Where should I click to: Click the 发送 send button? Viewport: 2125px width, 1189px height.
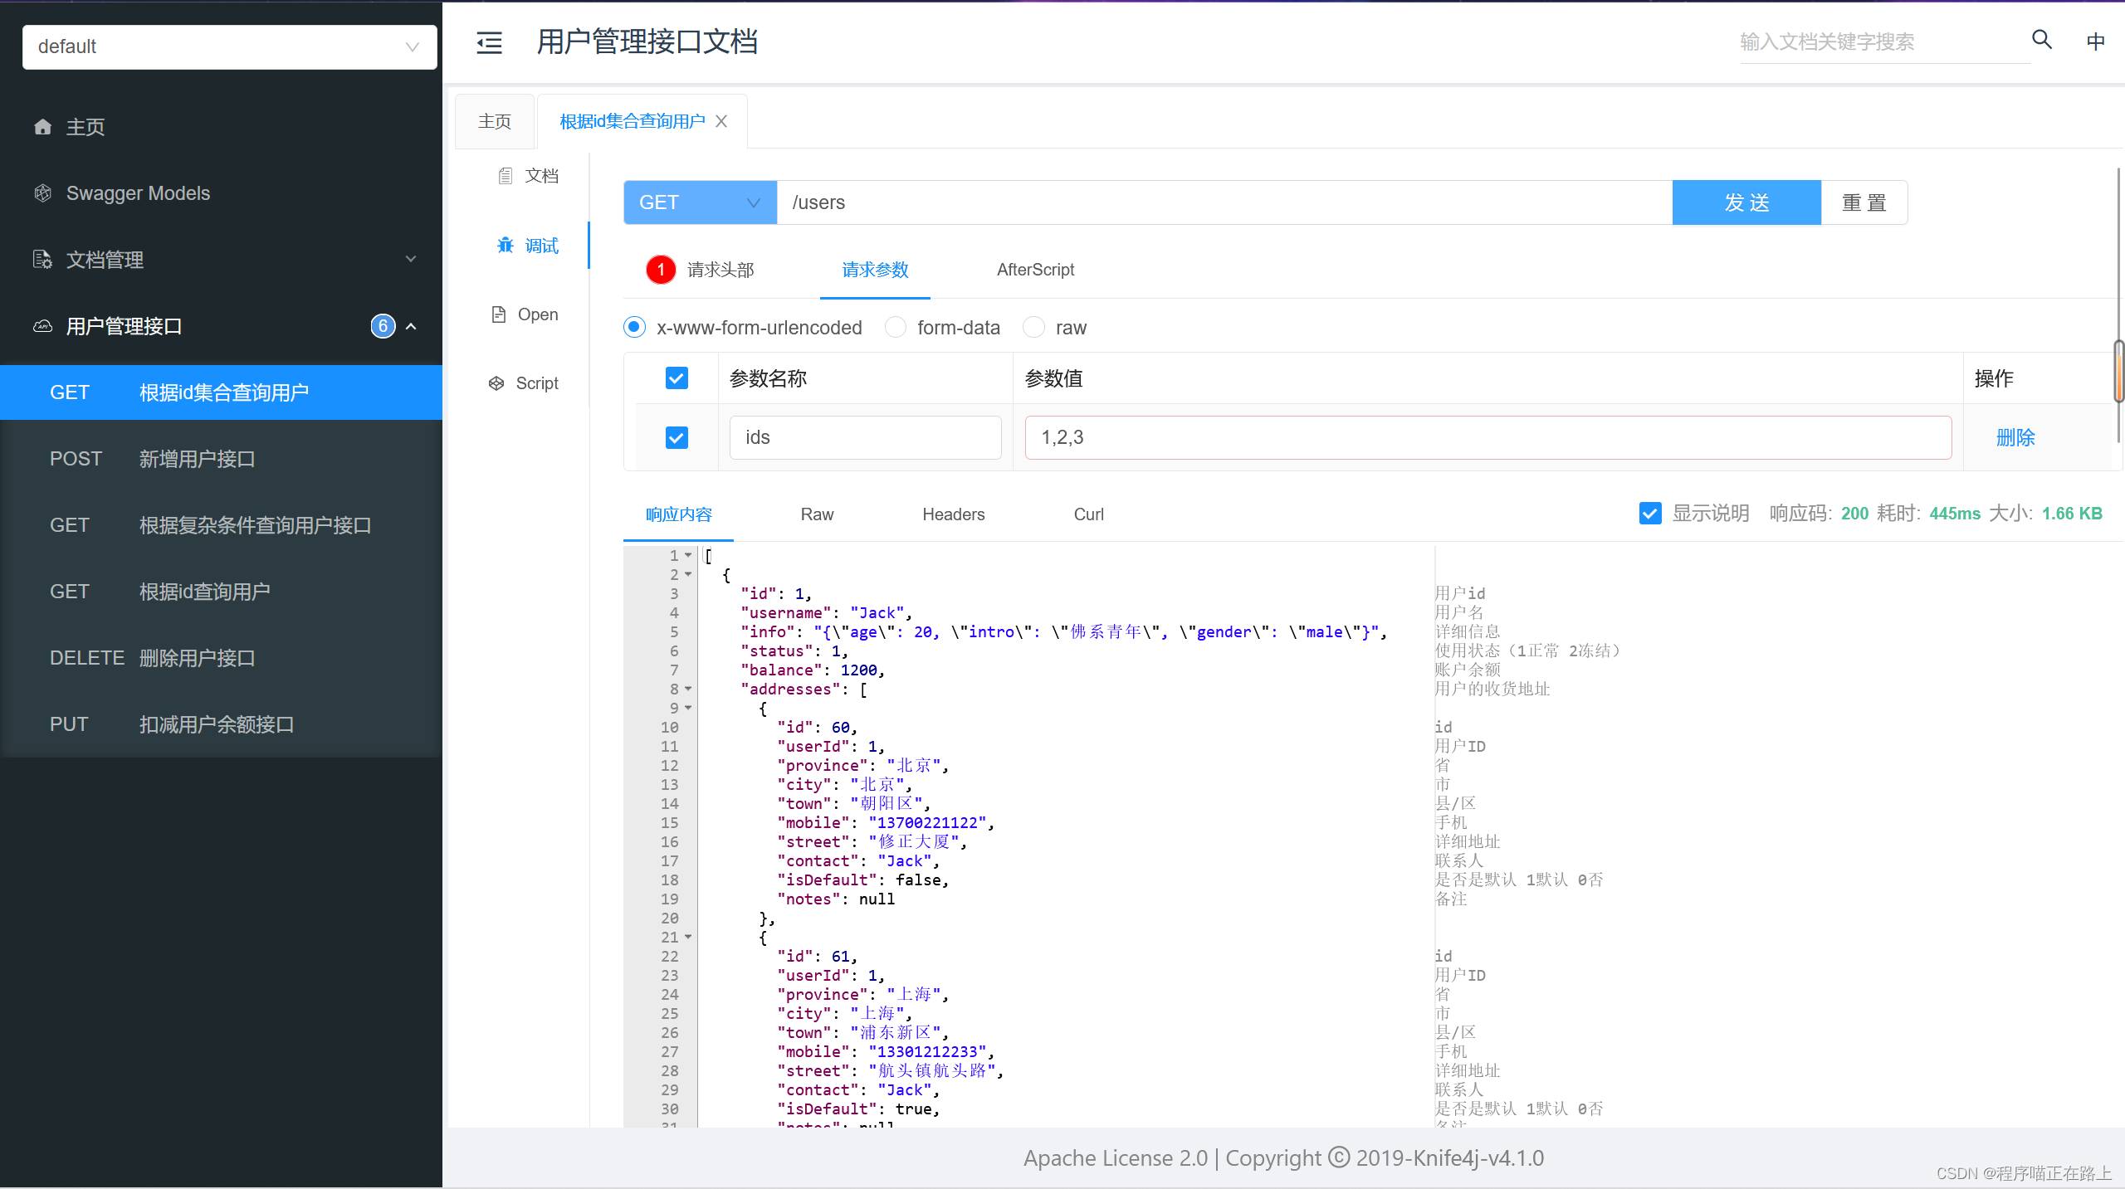[1746, 202]
